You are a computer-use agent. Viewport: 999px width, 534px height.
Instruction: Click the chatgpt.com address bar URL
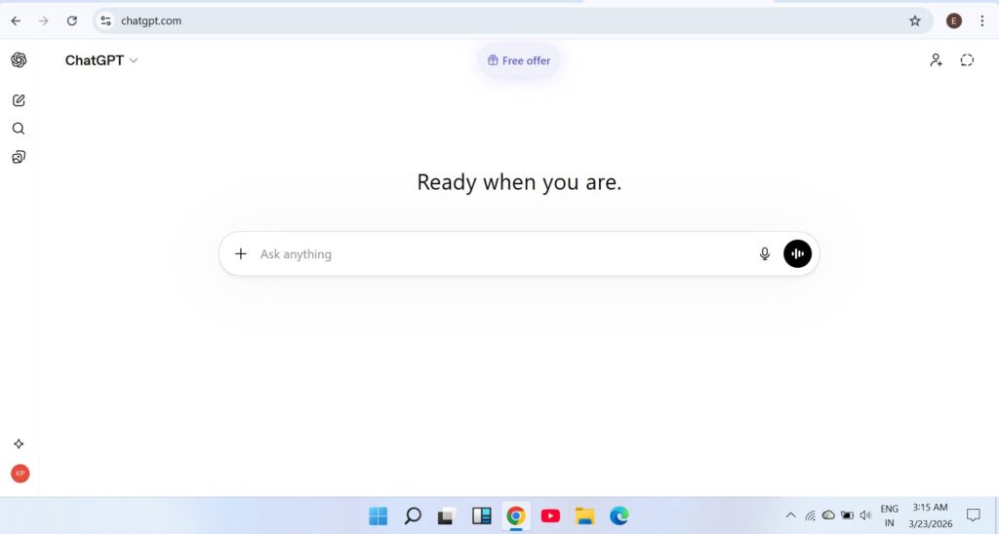coord(151,21)
